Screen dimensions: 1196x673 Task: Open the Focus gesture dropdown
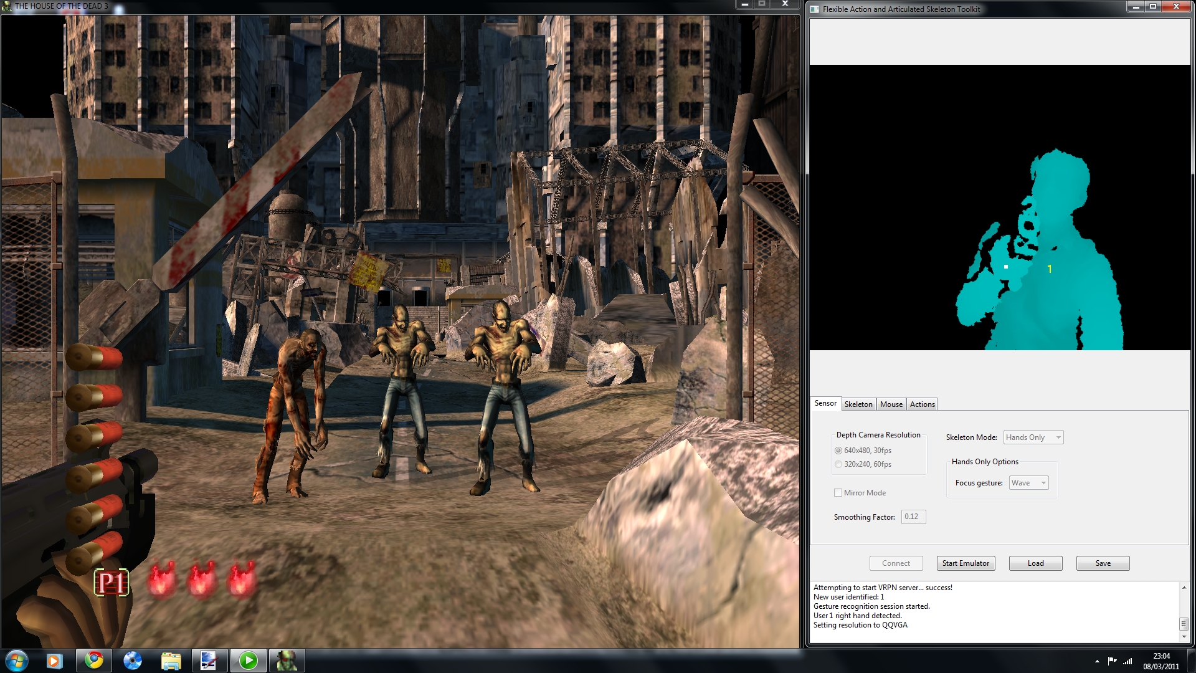pyautogui.click(x=1028, y=483)
